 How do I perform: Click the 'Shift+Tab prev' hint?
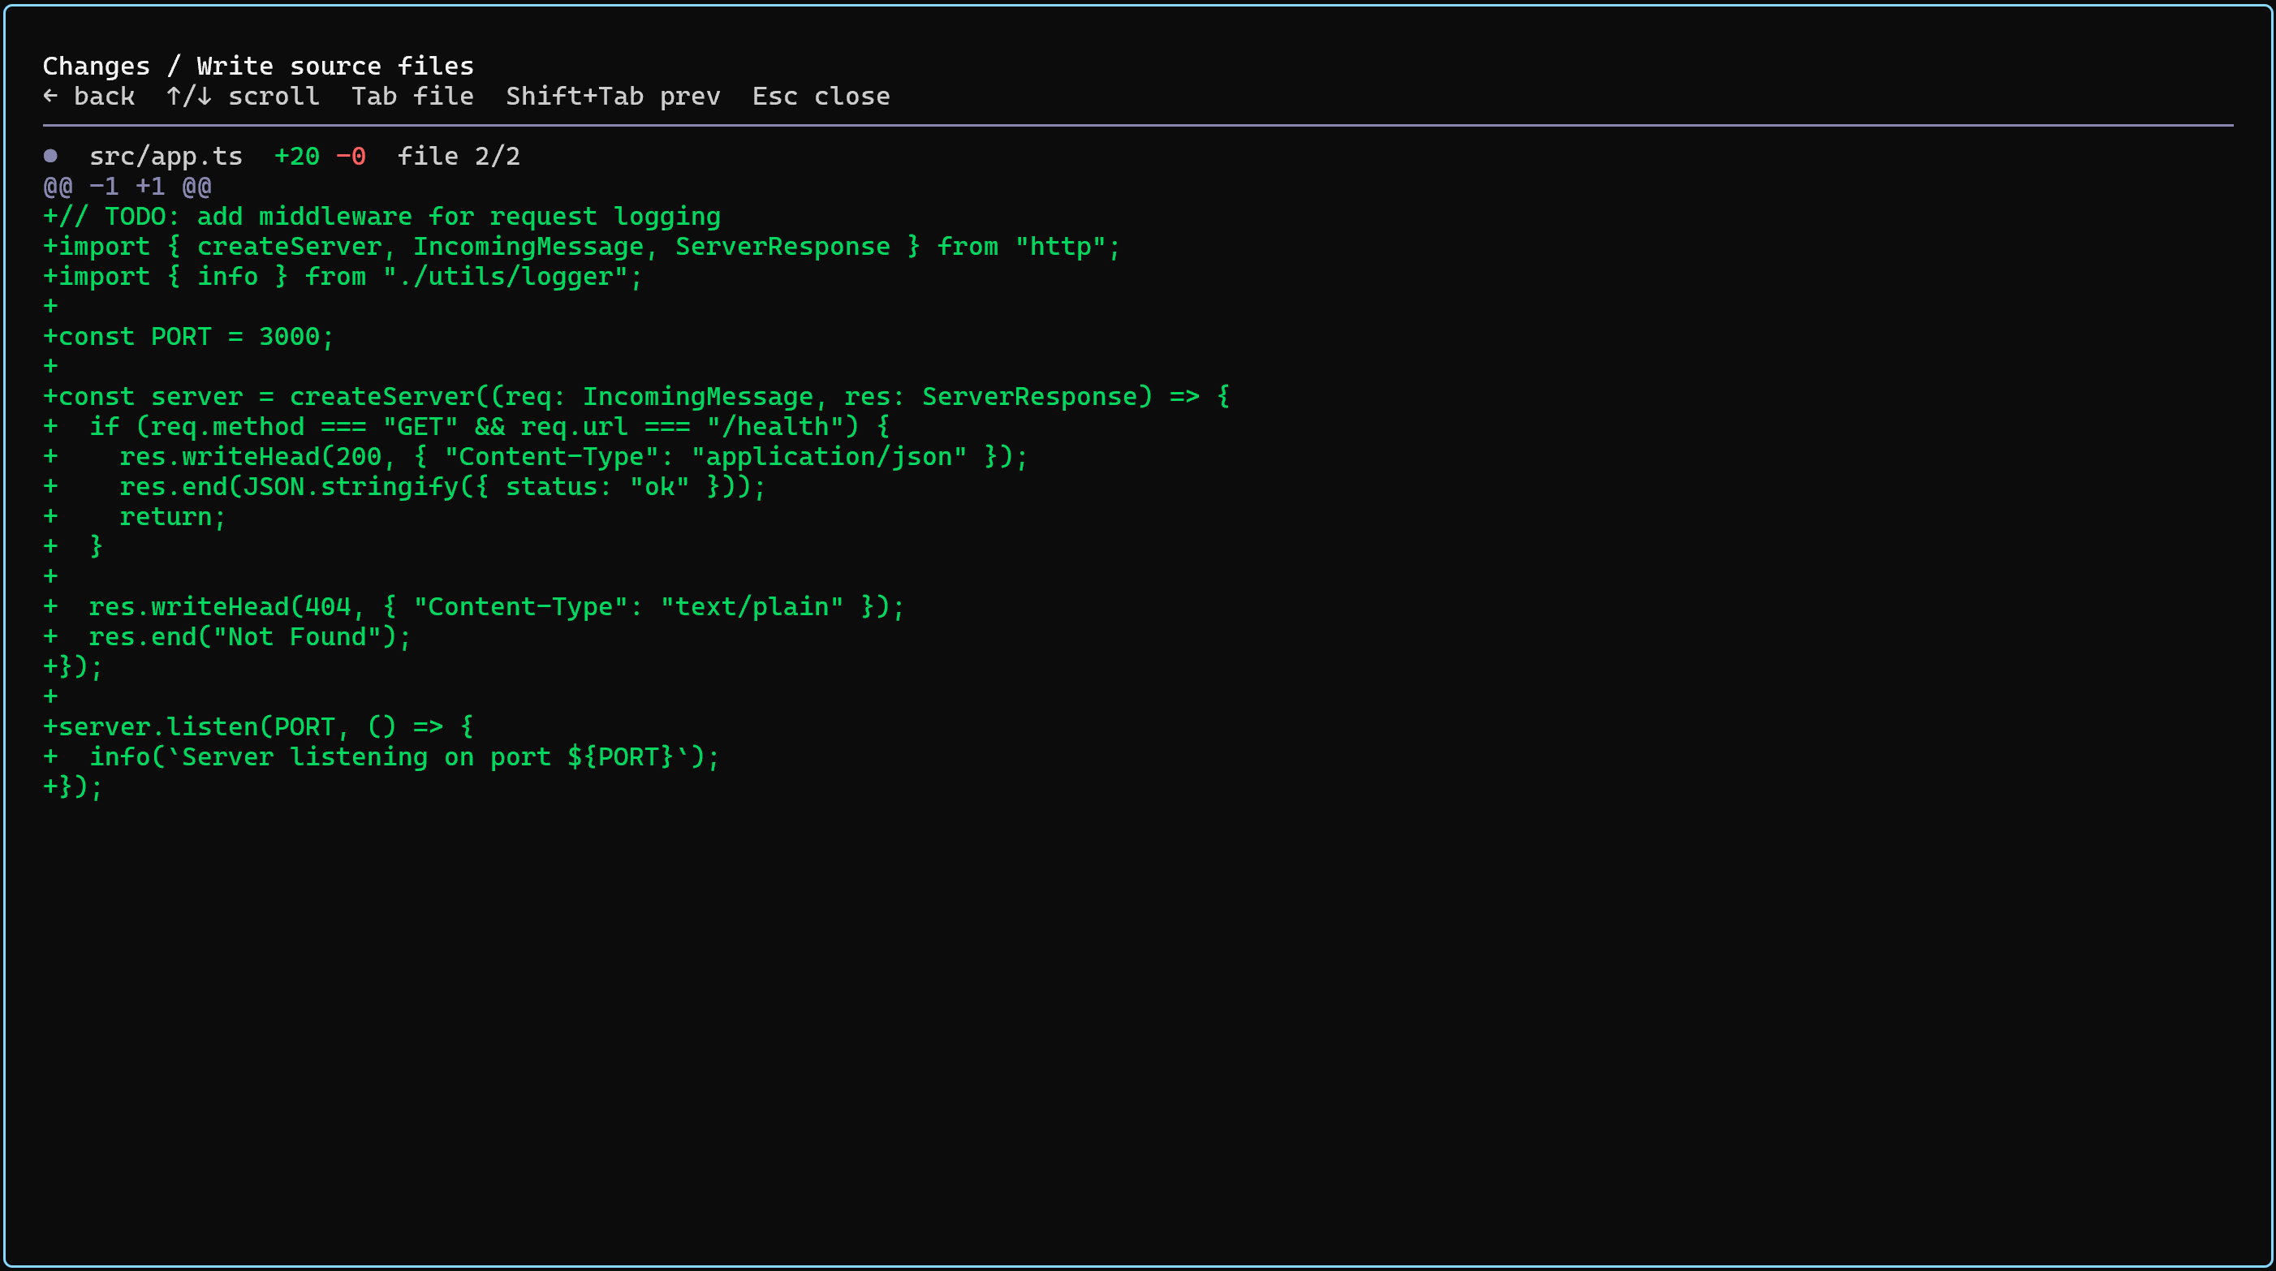[x=613, y=97]
